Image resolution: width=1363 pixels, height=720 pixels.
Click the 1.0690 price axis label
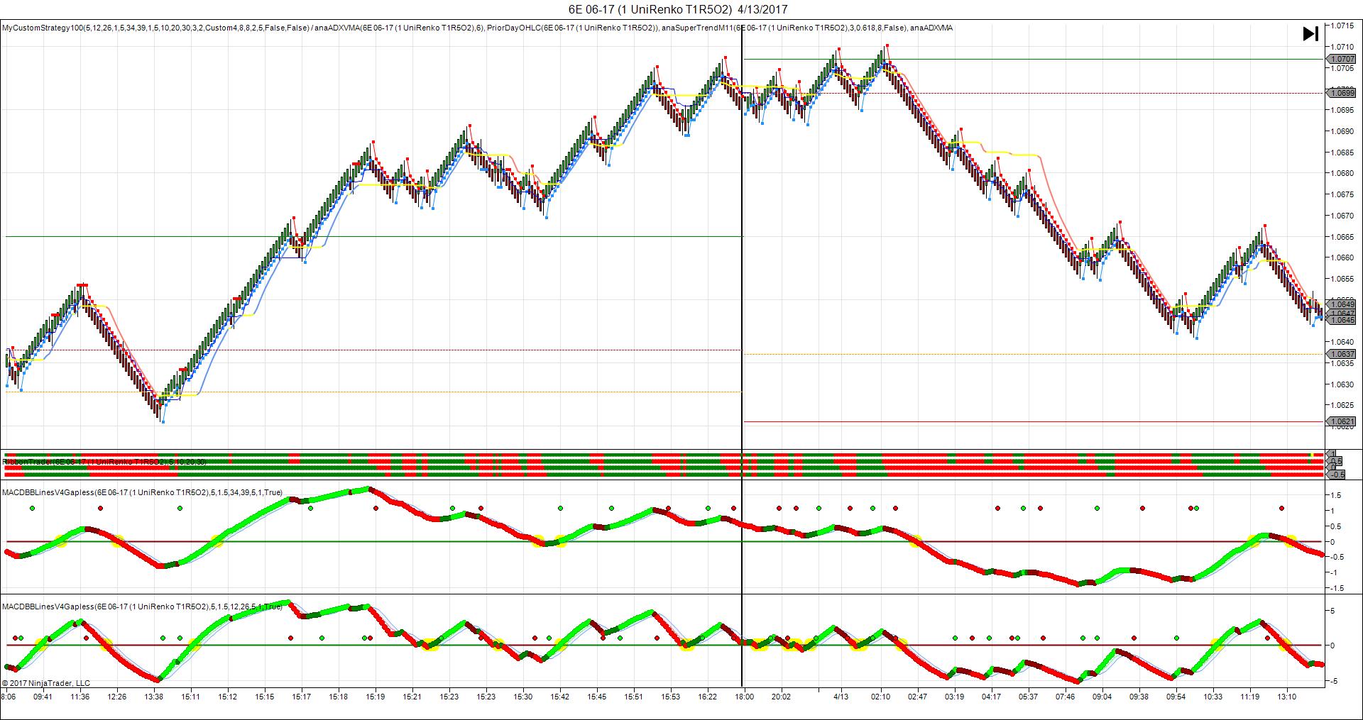pyautogui.click(x=1342, y=131)
